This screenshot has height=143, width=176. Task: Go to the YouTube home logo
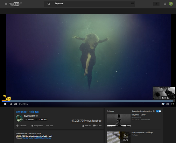[x=14, y=4]
